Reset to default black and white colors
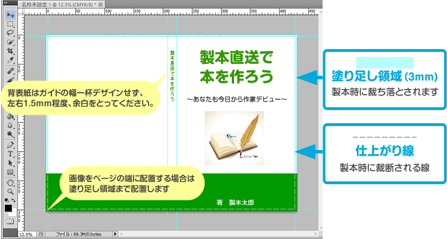The image size is (447, 239). 6,200
